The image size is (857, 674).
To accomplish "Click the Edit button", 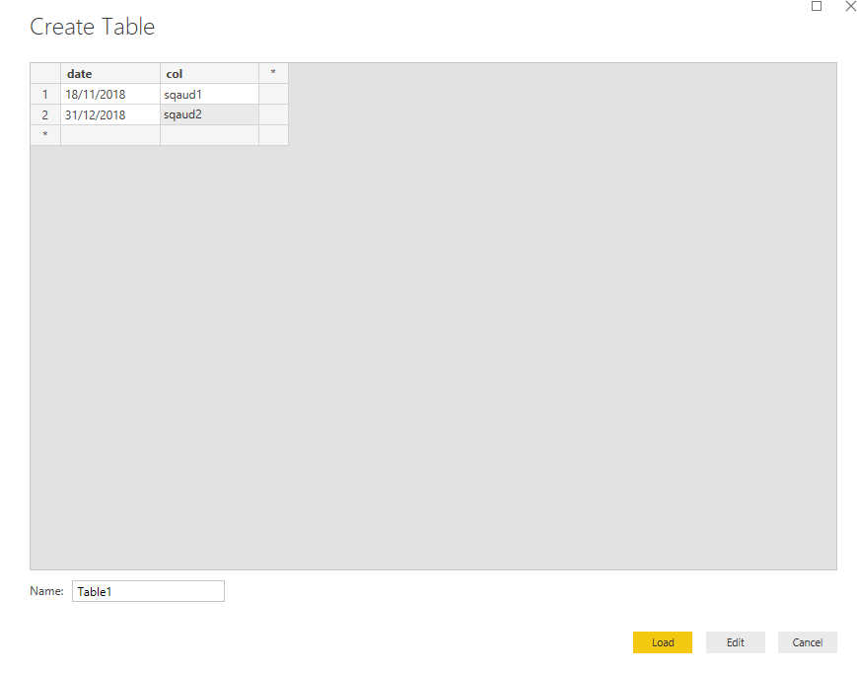I will (735, 642).
